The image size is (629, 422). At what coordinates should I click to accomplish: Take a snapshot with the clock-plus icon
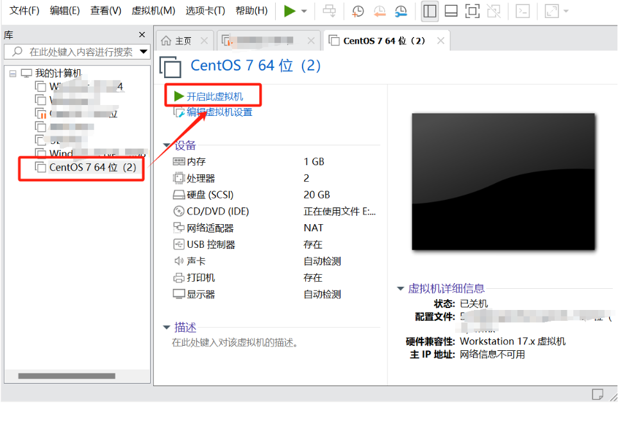[x=357, y=12]
